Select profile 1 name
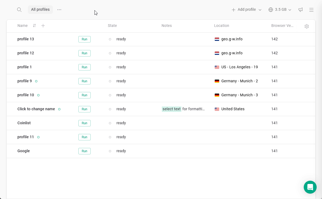 (25, 67)
